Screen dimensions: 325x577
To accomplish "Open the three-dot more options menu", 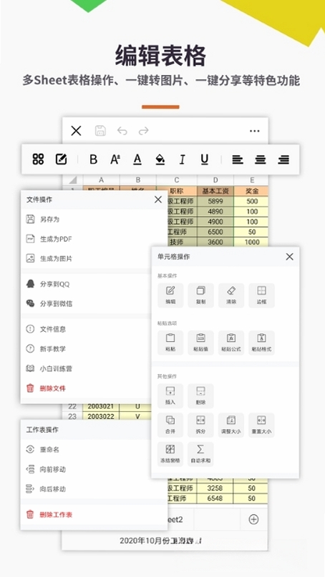I will click(x=254, y=131).
